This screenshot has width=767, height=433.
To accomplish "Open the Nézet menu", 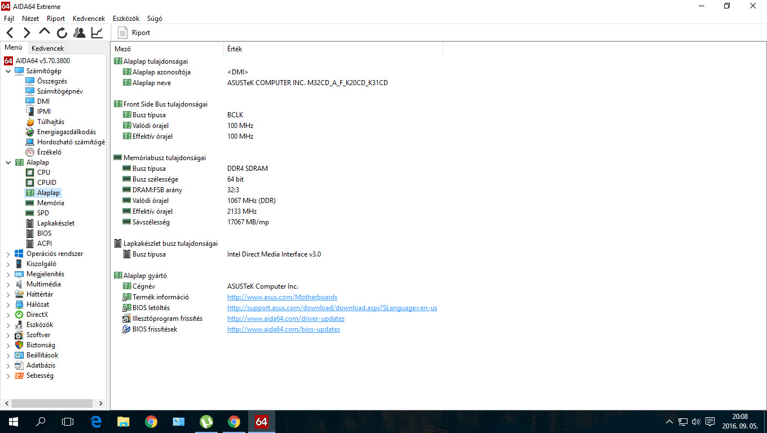I will coord(30,19).
